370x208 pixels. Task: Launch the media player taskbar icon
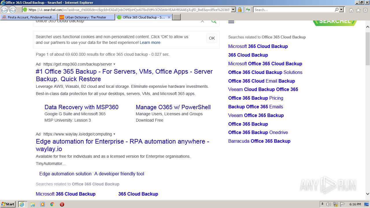[x=42, y=204]
